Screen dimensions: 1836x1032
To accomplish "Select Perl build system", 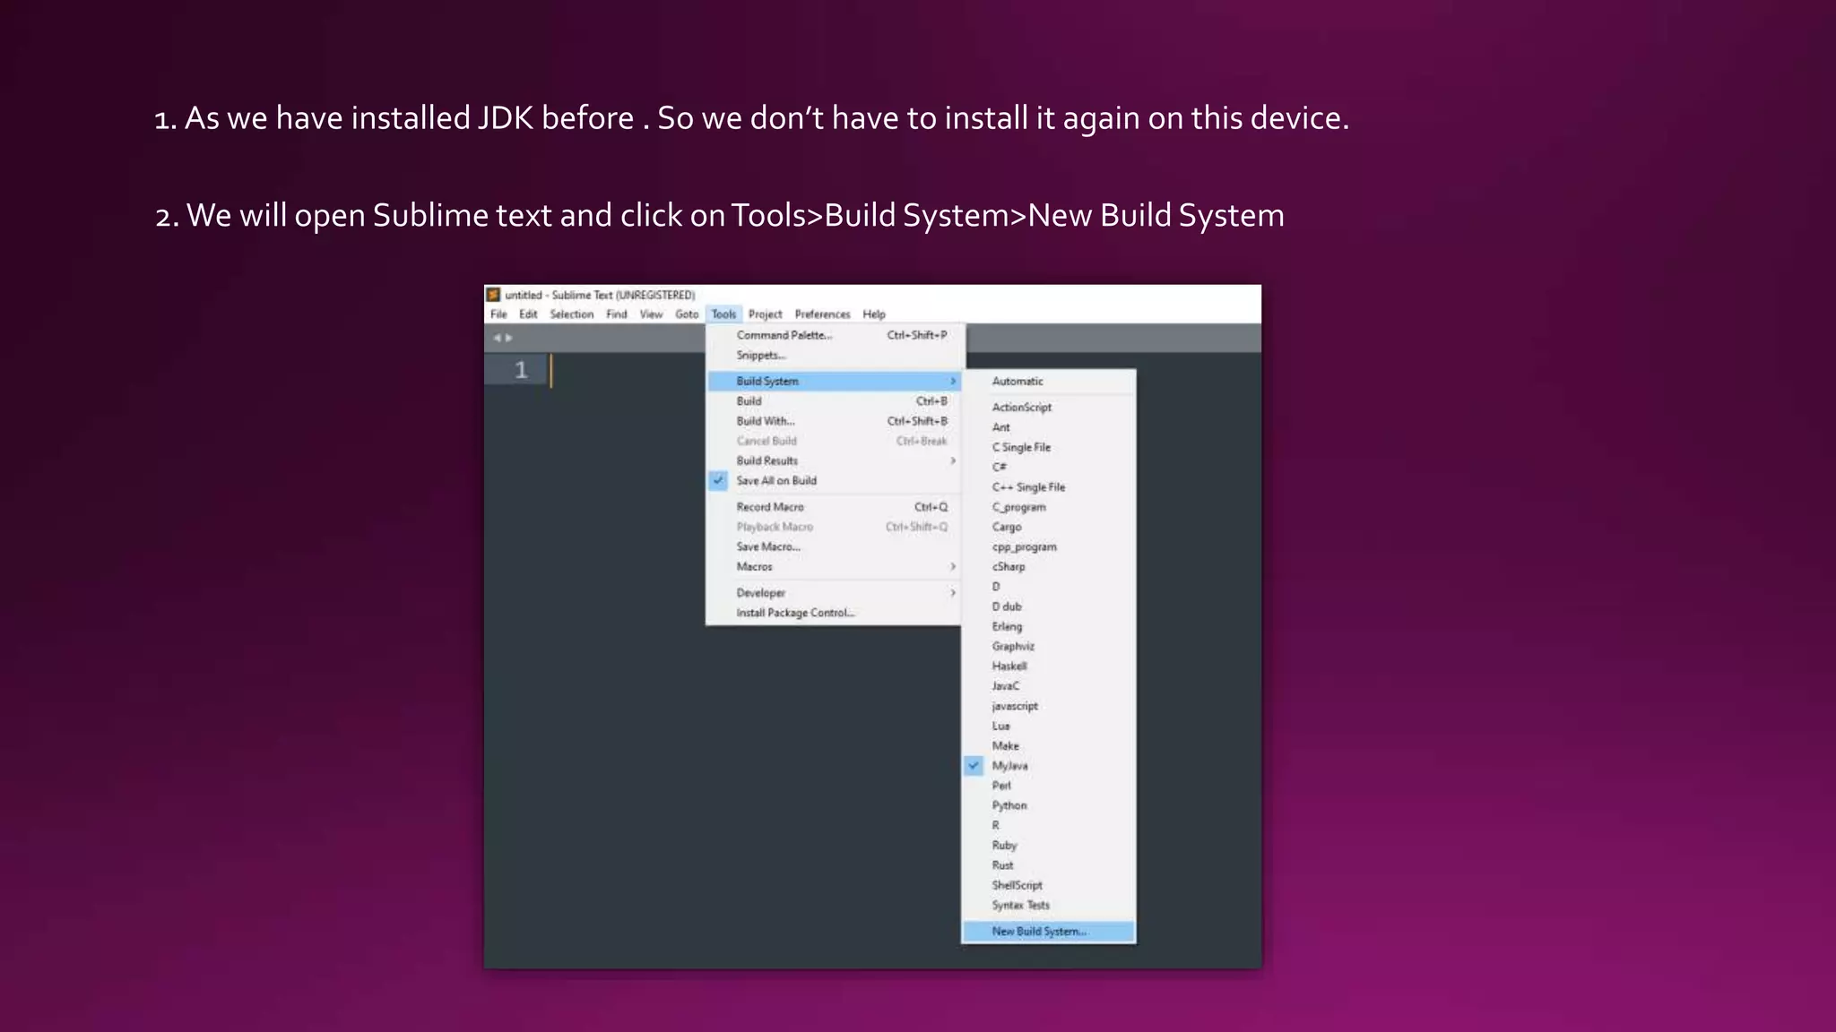I will click(1049, 786).
